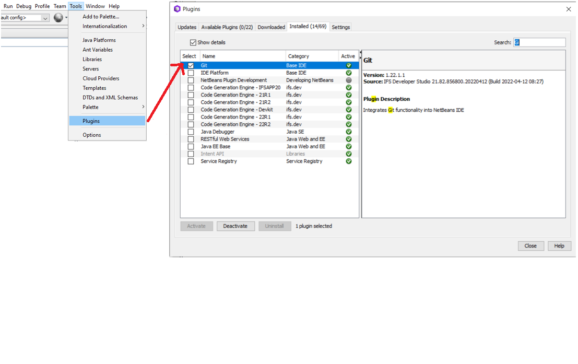
Task: Click the Help button in Plugins dialog
Action: [x=559, y=245]
